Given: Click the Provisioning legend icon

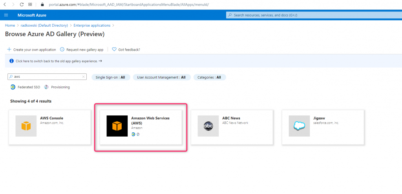Looking at the screenshot, I should [46, 87].
